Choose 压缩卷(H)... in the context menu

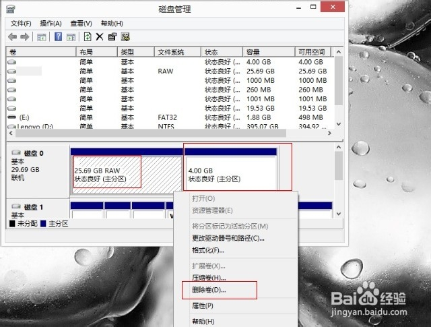coord(209,278)
